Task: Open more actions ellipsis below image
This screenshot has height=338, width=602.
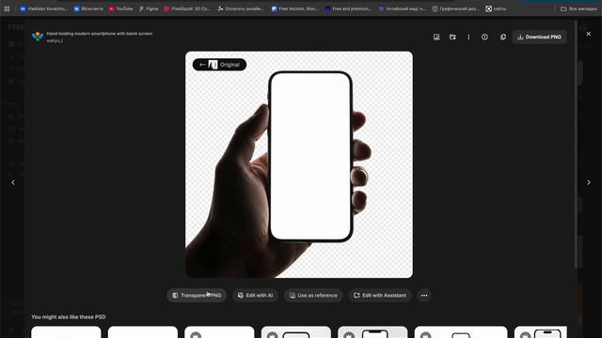Action: click(424, 296)
